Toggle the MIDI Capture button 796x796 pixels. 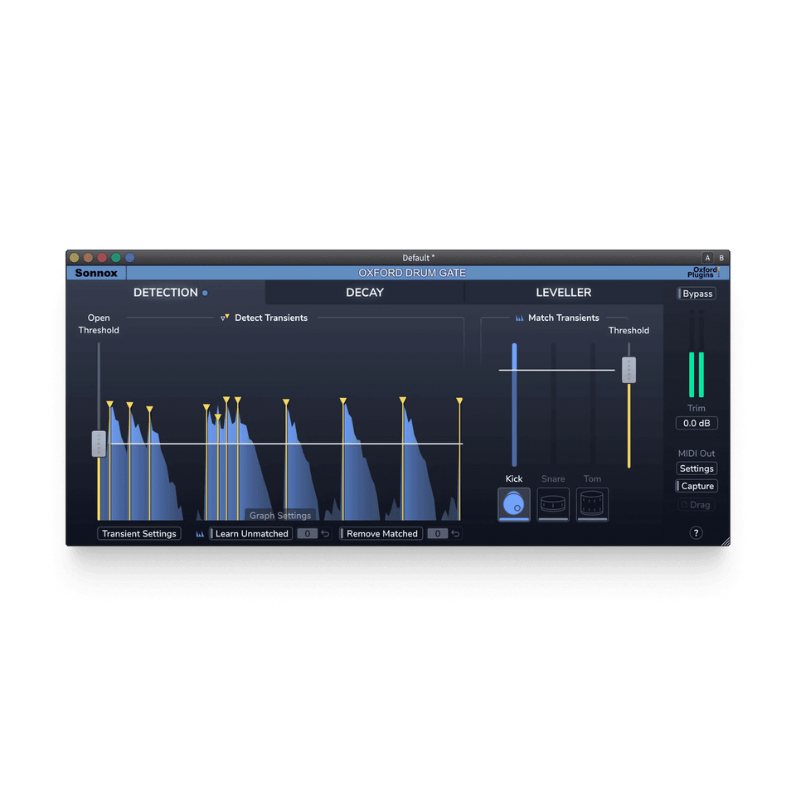click(x=696, y=486)
